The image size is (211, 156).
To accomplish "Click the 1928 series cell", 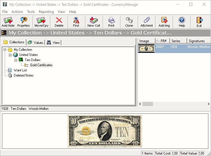I will point(174,47).
